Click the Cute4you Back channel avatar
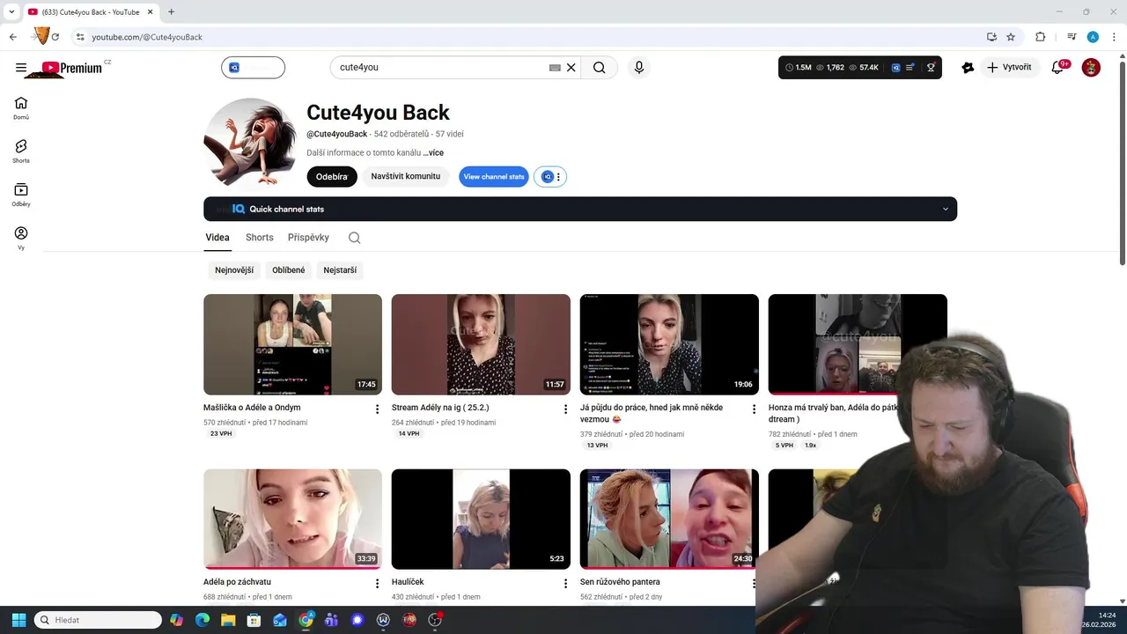The image size is (1127, 634). coord(250,143)
